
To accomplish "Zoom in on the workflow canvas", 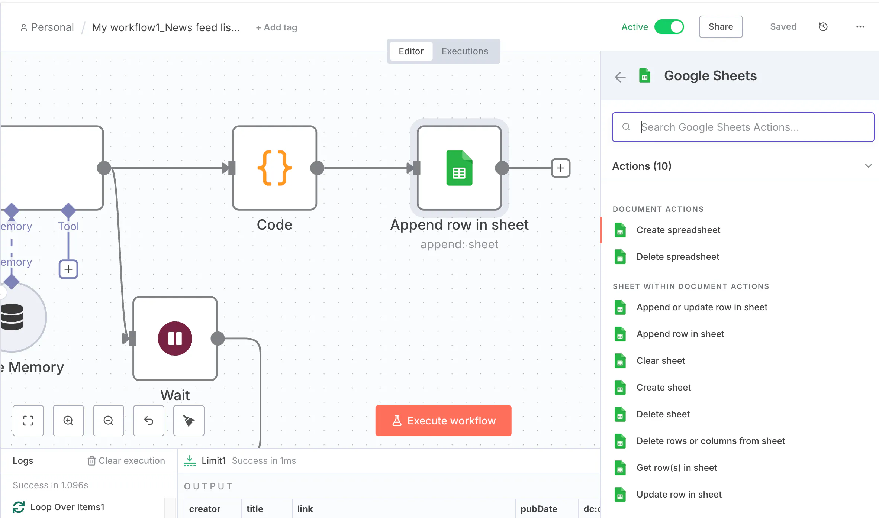I will [x=68, y=421].
